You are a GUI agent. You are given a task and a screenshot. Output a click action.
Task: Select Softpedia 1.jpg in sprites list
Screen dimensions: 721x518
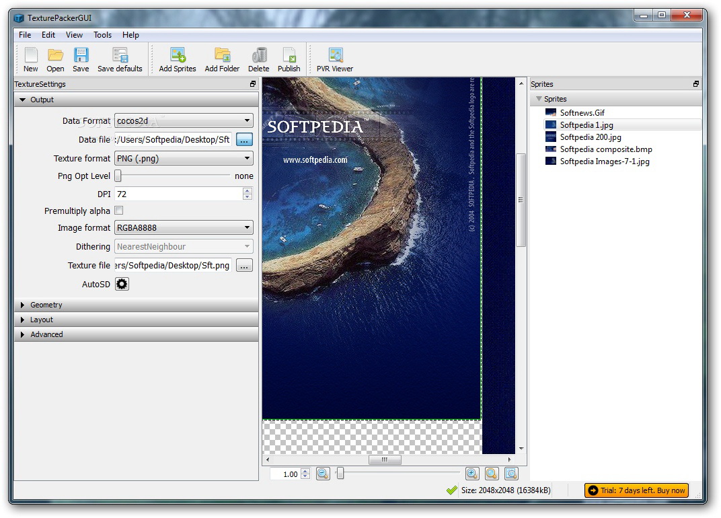click(623, 124)
